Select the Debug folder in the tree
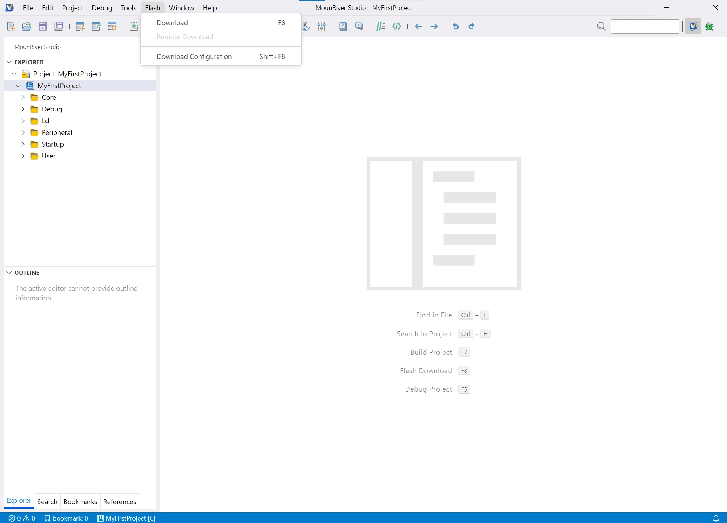 [52, 109]
